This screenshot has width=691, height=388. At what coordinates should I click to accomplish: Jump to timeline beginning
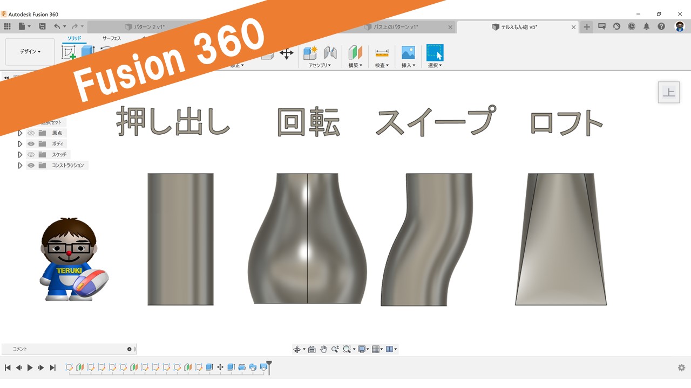click(x=8, y=368)
